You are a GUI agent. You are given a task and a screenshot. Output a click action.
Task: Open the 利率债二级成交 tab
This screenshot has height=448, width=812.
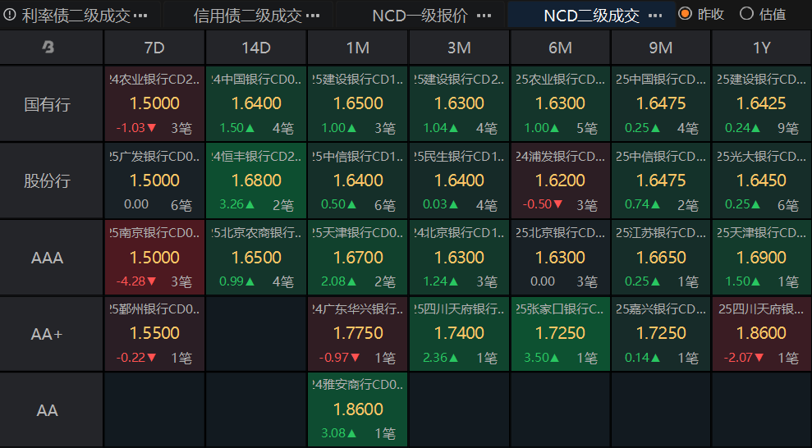(76, 16)
